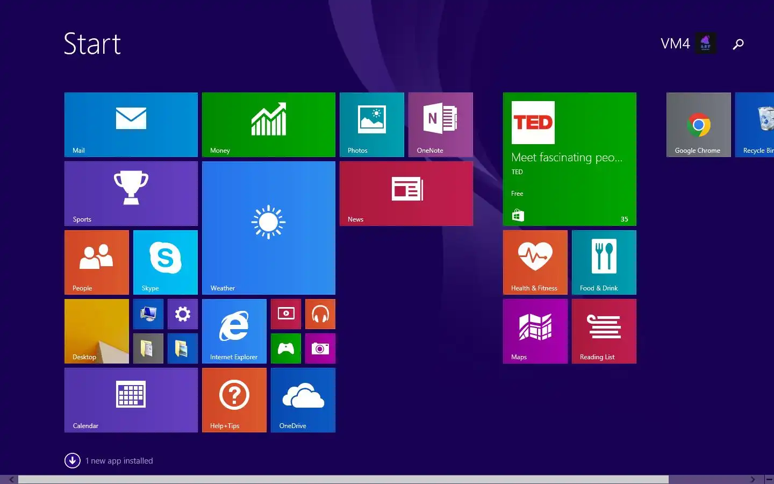Screen dimensions: 774x484
Task: Open the Food & Drink tile
Action: click(x=604, y=262)
